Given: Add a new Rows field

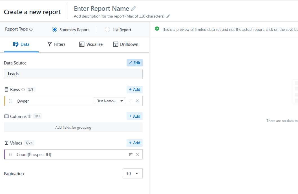Looking at the screenshot, I should coord(134,90).
